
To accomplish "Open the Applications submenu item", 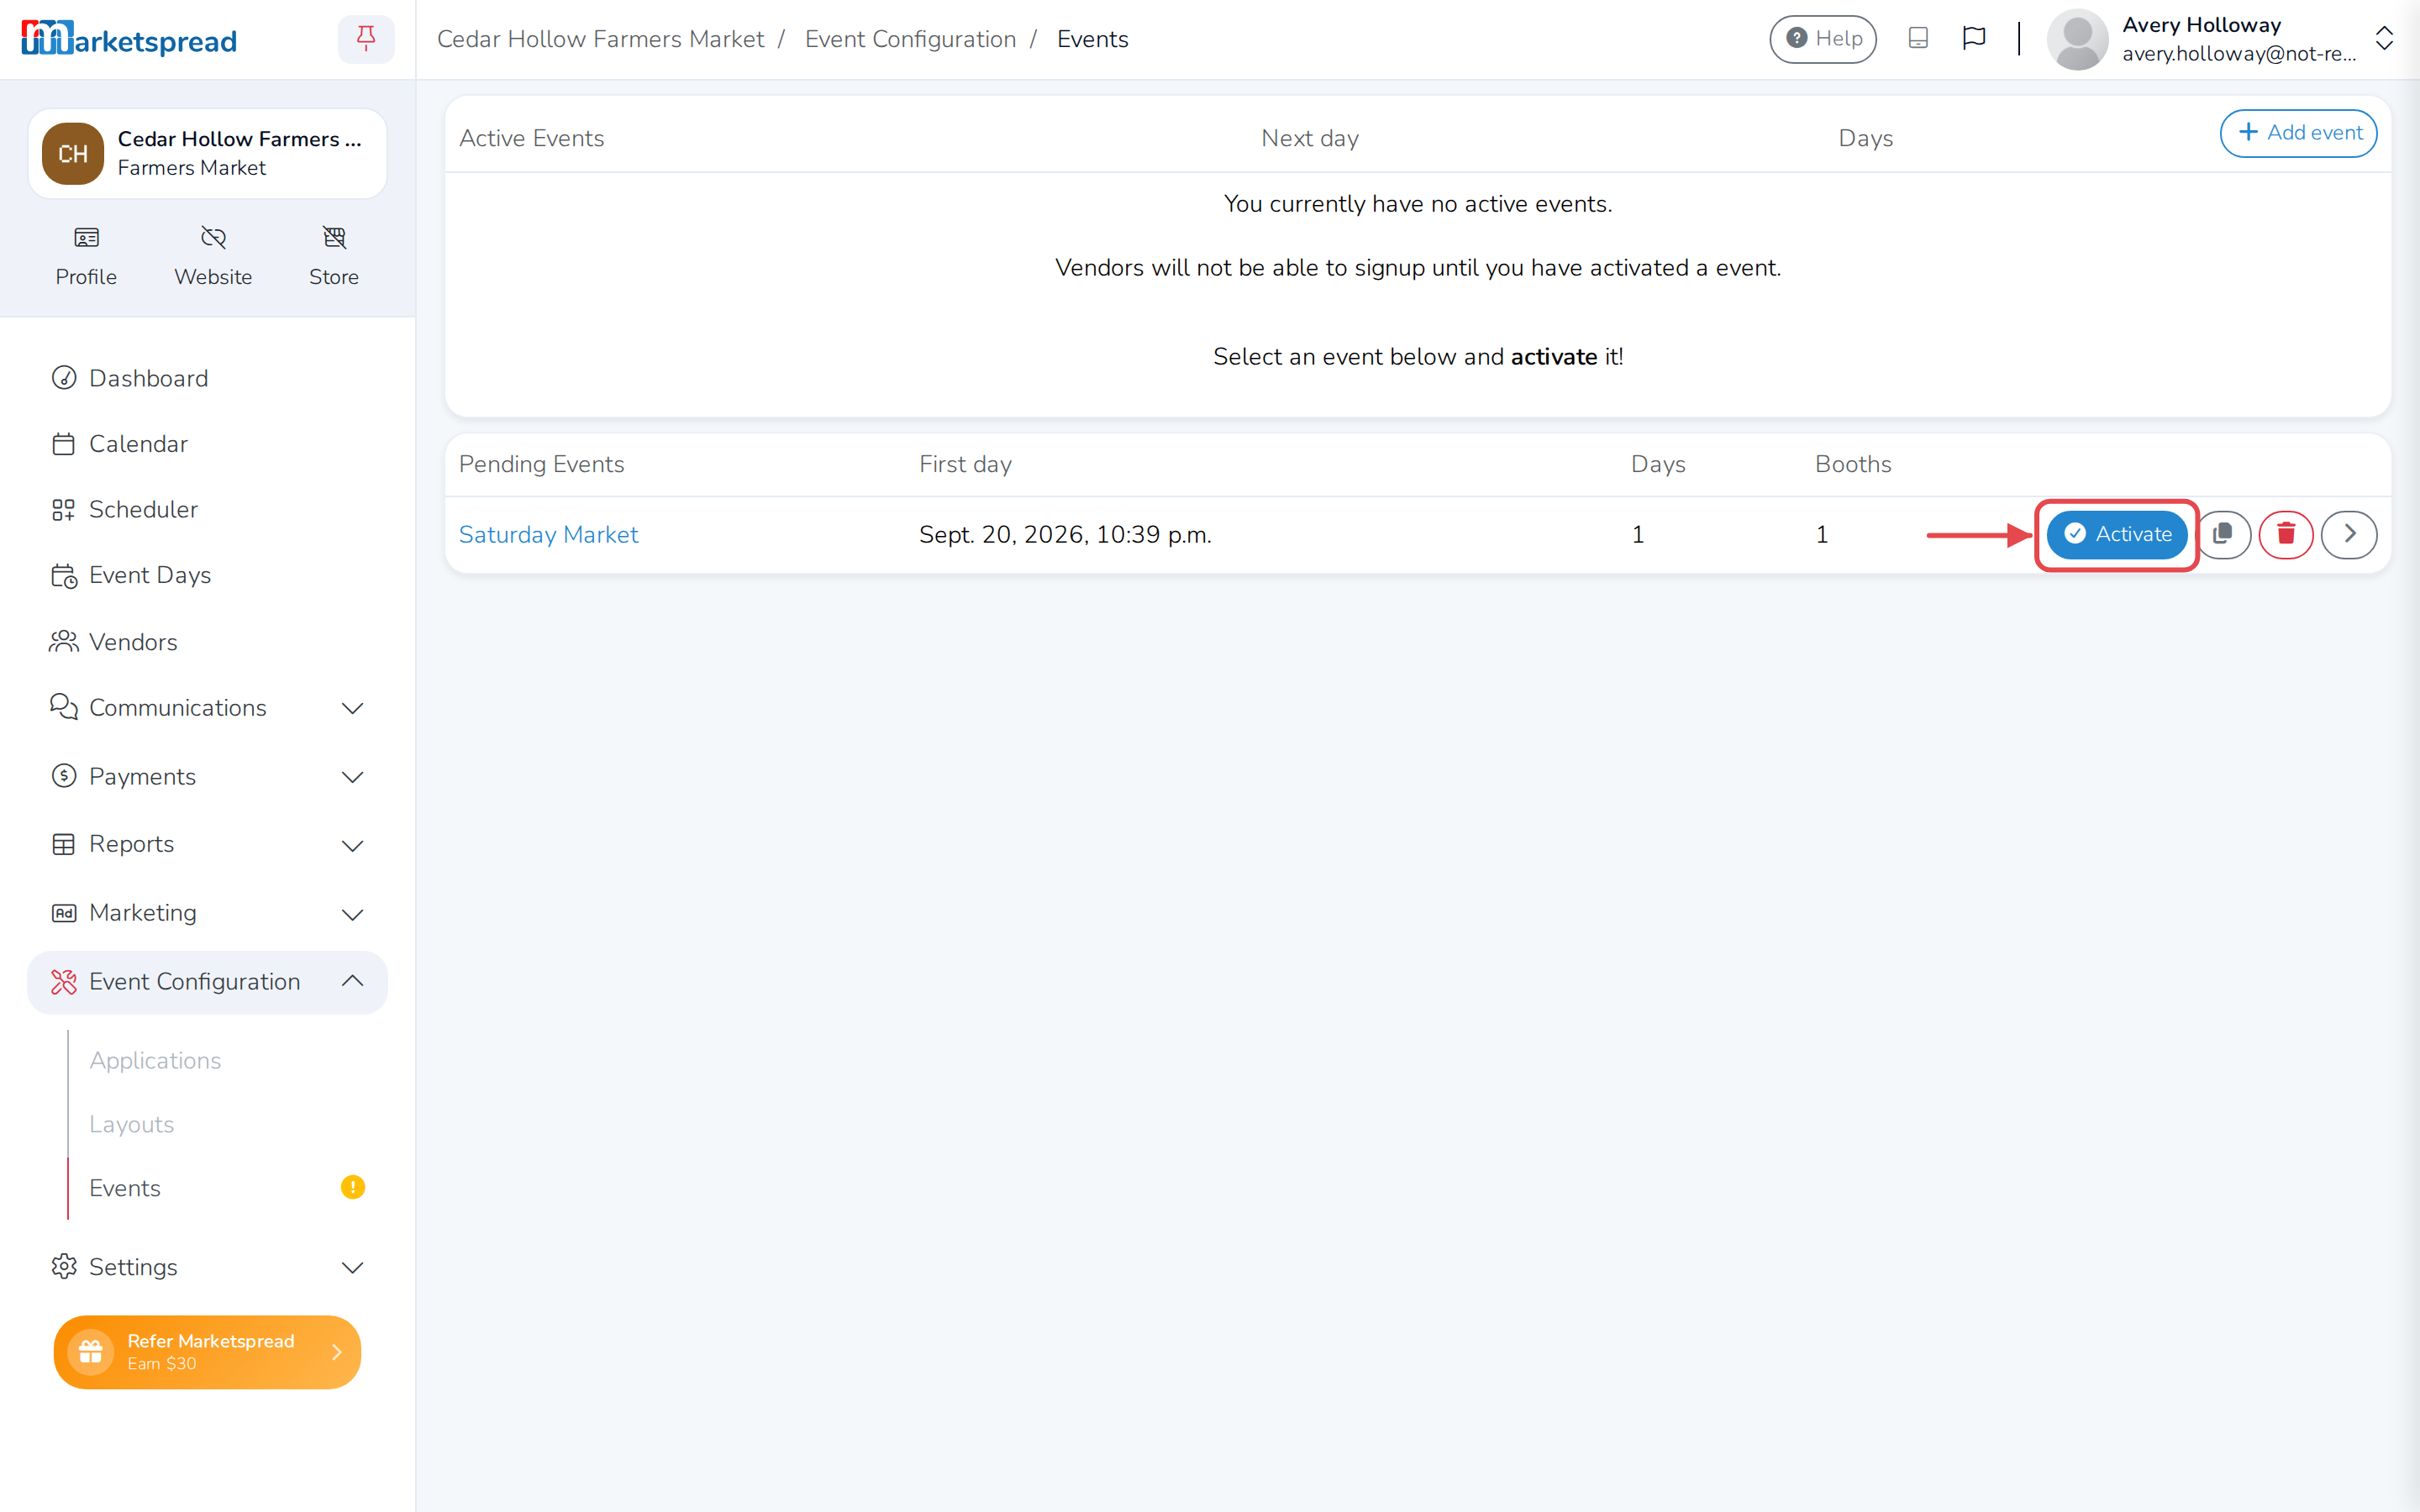I will point(155,1061).
